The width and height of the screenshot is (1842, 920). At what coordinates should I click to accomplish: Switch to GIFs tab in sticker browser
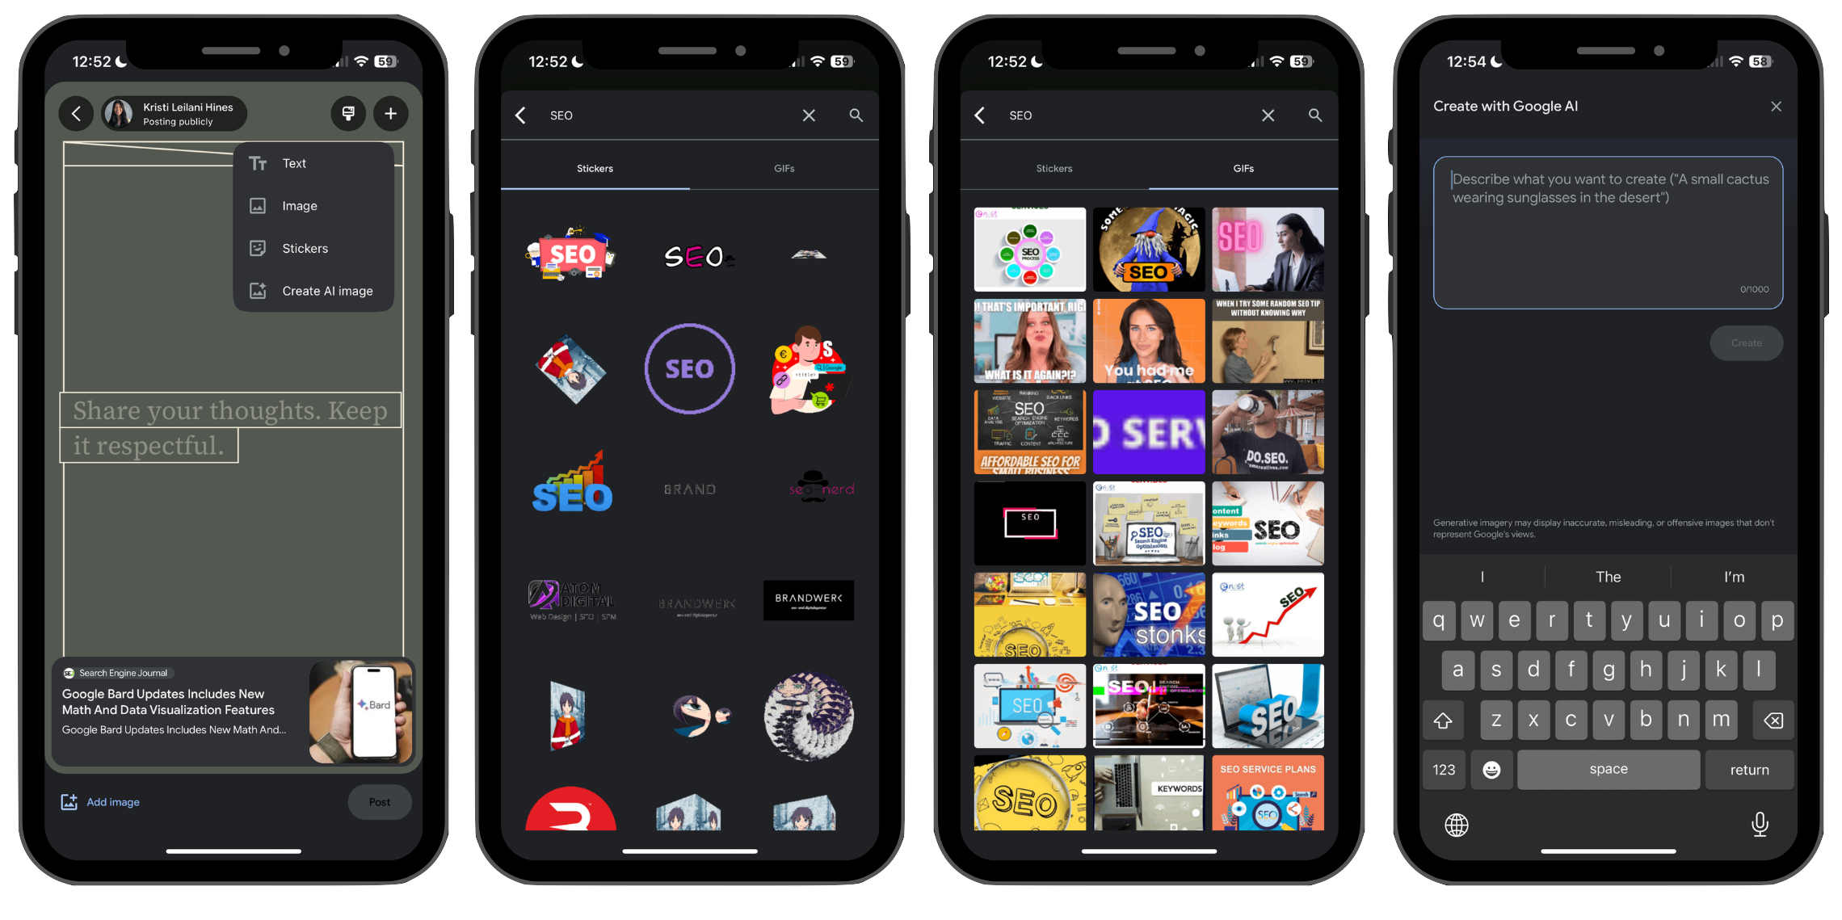point(782,169)
